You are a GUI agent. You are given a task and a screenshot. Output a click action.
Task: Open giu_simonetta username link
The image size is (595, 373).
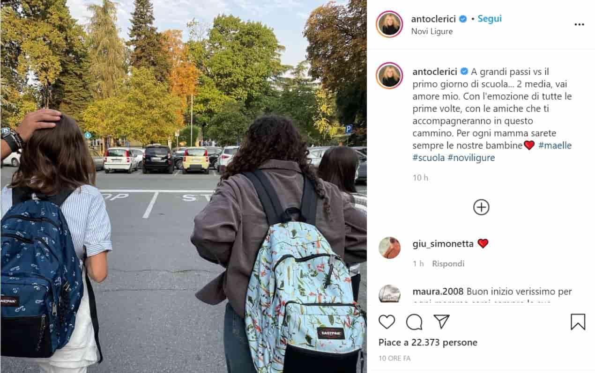(443, 243)
